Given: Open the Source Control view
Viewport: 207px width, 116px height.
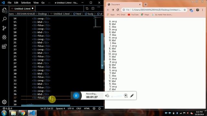Looking at the screenshot, I should 4,28.
